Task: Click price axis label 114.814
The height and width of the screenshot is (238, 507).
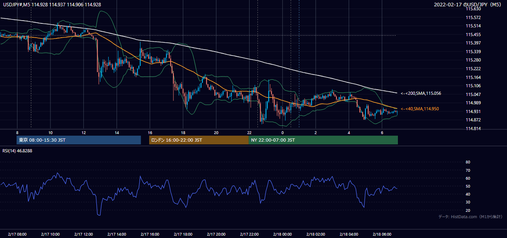Action: click(x=473, y=129)
